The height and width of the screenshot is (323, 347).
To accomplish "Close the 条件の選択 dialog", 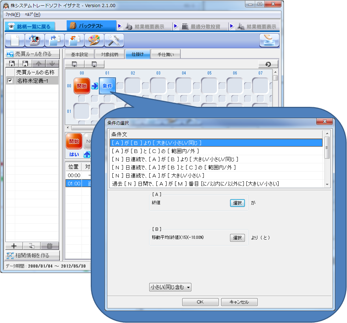I will 324,121.
